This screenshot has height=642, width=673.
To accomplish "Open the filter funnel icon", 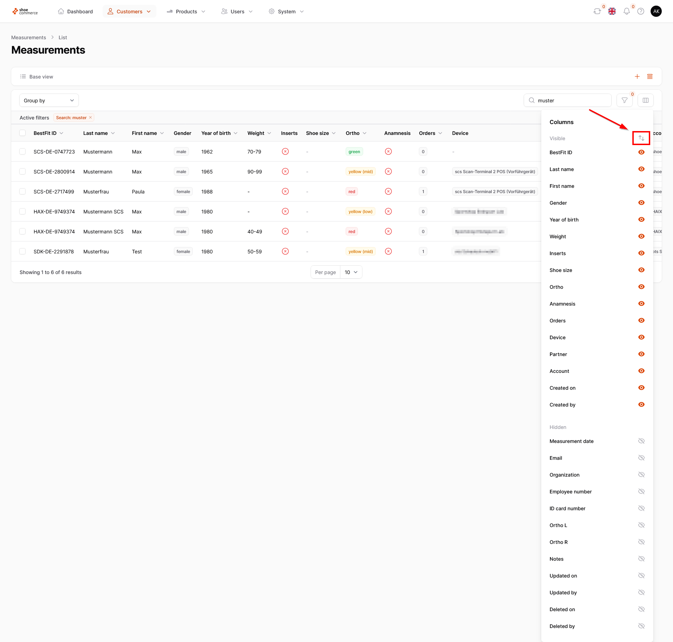I will pos(624,100).
